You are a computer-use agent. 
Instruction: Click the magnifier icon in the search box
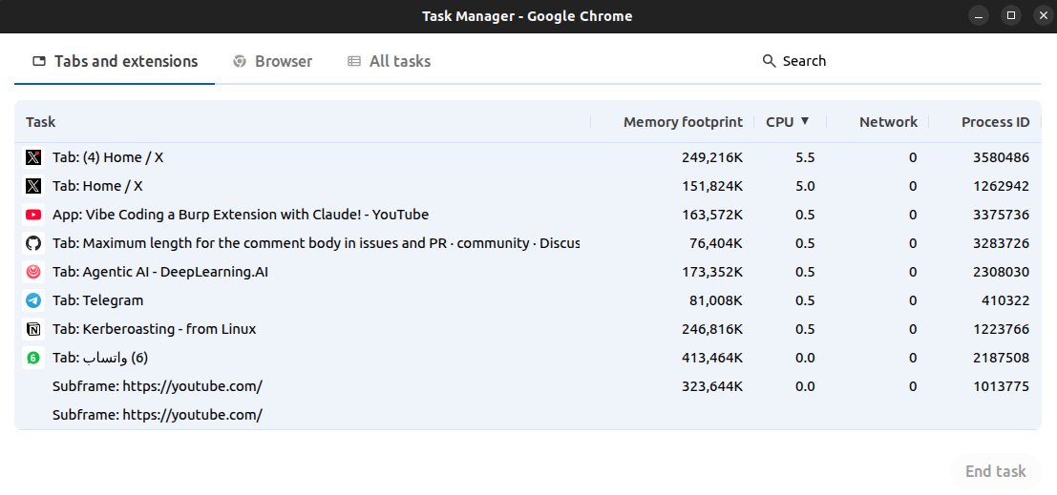point(770,61)
